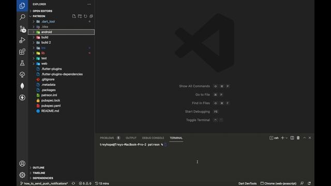331x186 pixels.
Task: Kill terminal with trash icon
Action: 298,138
